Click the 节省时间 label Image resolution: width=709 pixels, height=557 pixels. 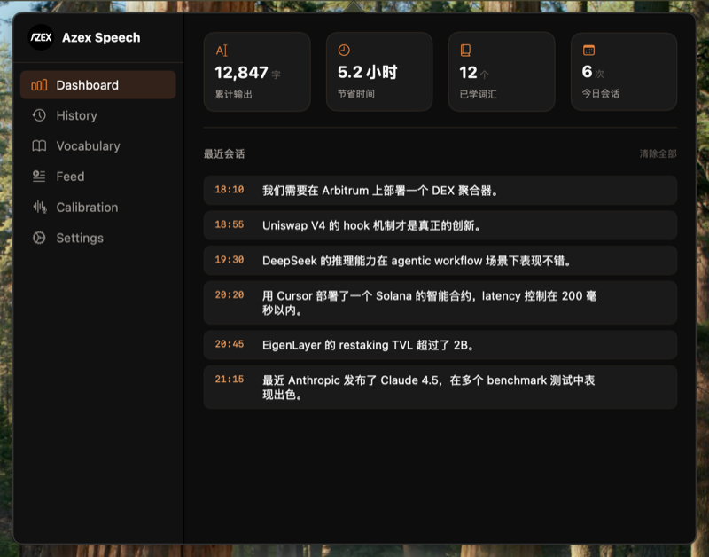coord(356,94)
